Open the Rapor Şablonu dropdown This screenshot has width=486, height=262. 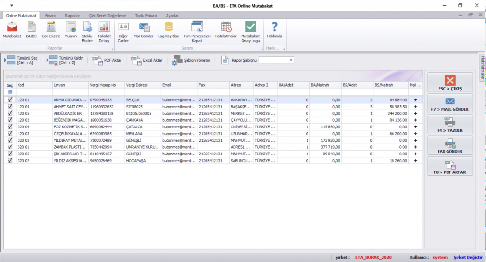click(x=291, y=60)
